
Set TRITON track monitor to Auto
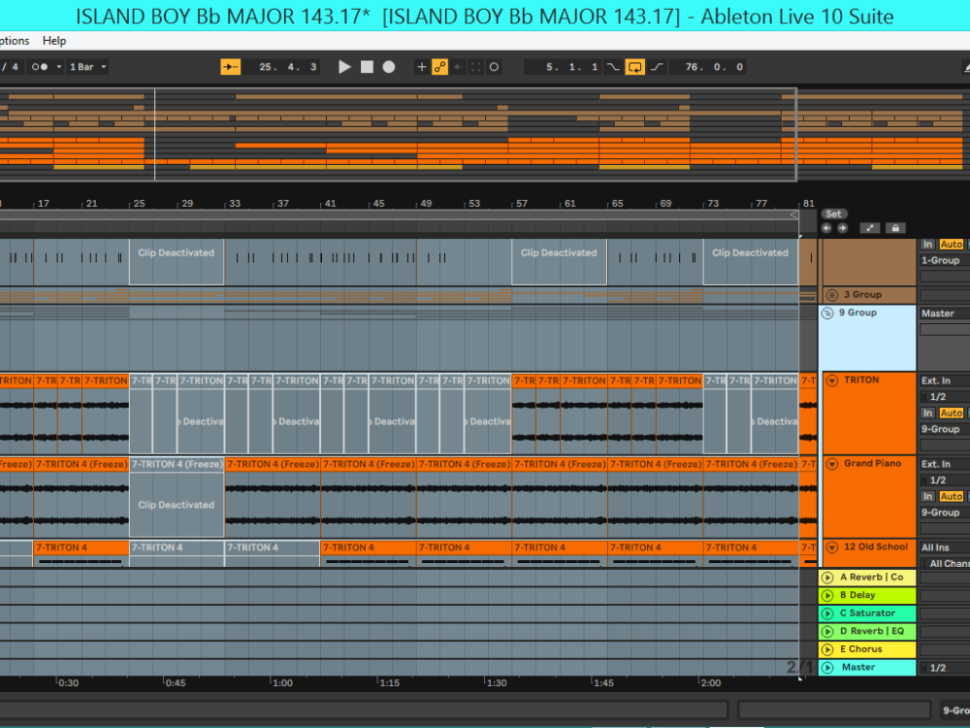pos(951,413)
